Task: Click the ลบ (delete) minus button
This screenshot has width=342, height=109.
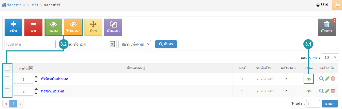Action: tap(33, 27)
